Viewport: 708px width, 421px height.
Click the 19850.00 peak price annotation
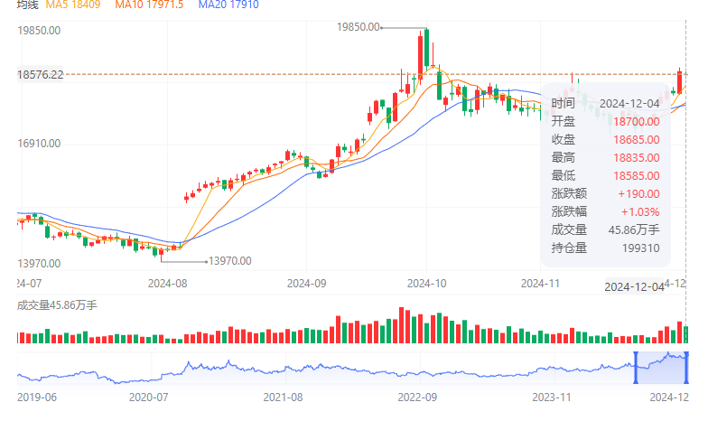tap(358, 28)
